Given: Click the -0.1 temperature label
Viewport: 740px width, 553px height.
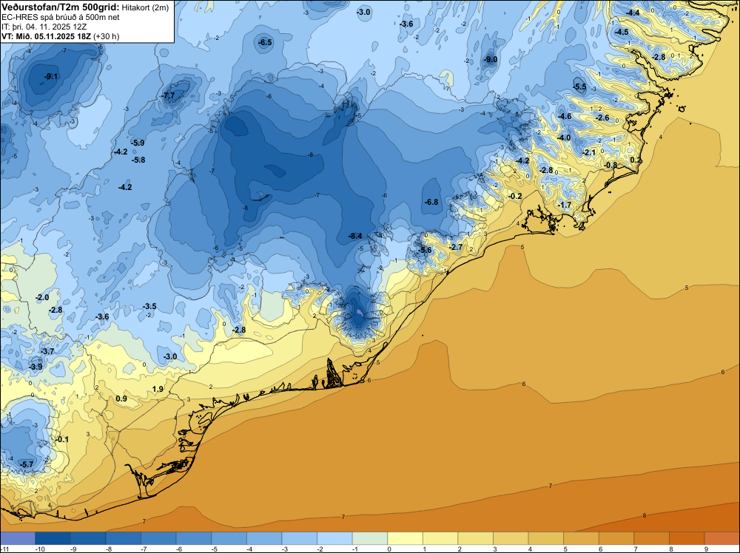Looking at the screenshot, I should tap(62, 439).
